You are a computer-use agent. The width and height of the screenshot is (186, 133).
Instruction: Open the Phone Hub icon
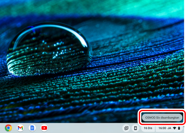135,128
